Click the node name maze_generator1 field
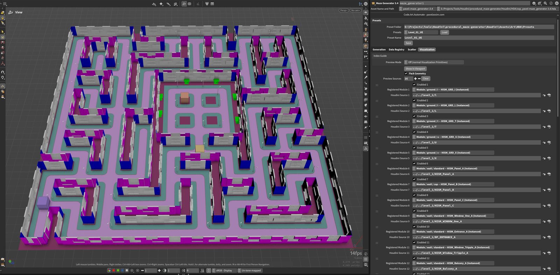Screen dimensions: 560x275 (464, 3)
